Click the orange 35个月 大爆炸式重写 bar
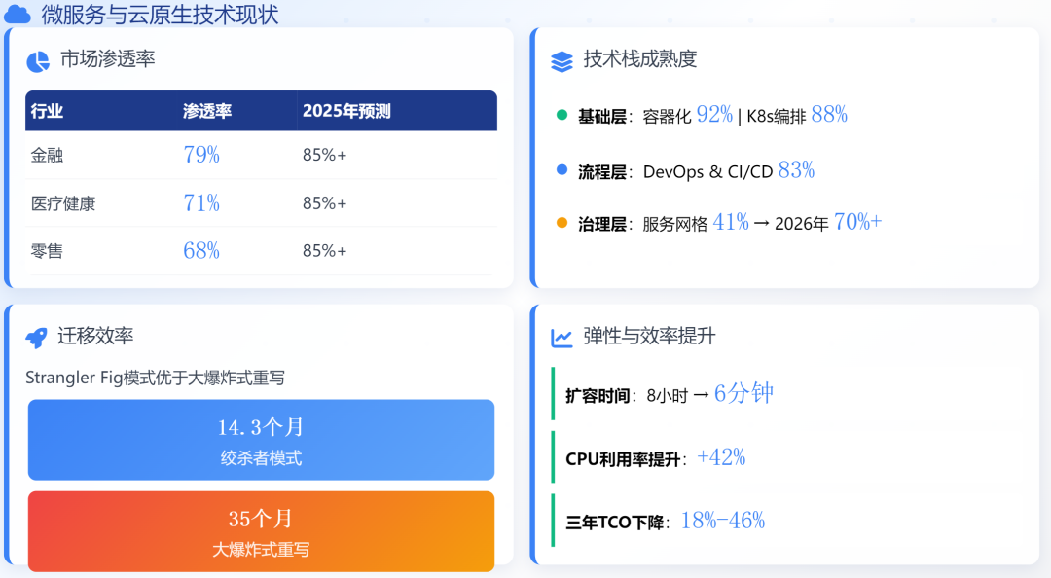1051x578 pixels. (262, 531)
